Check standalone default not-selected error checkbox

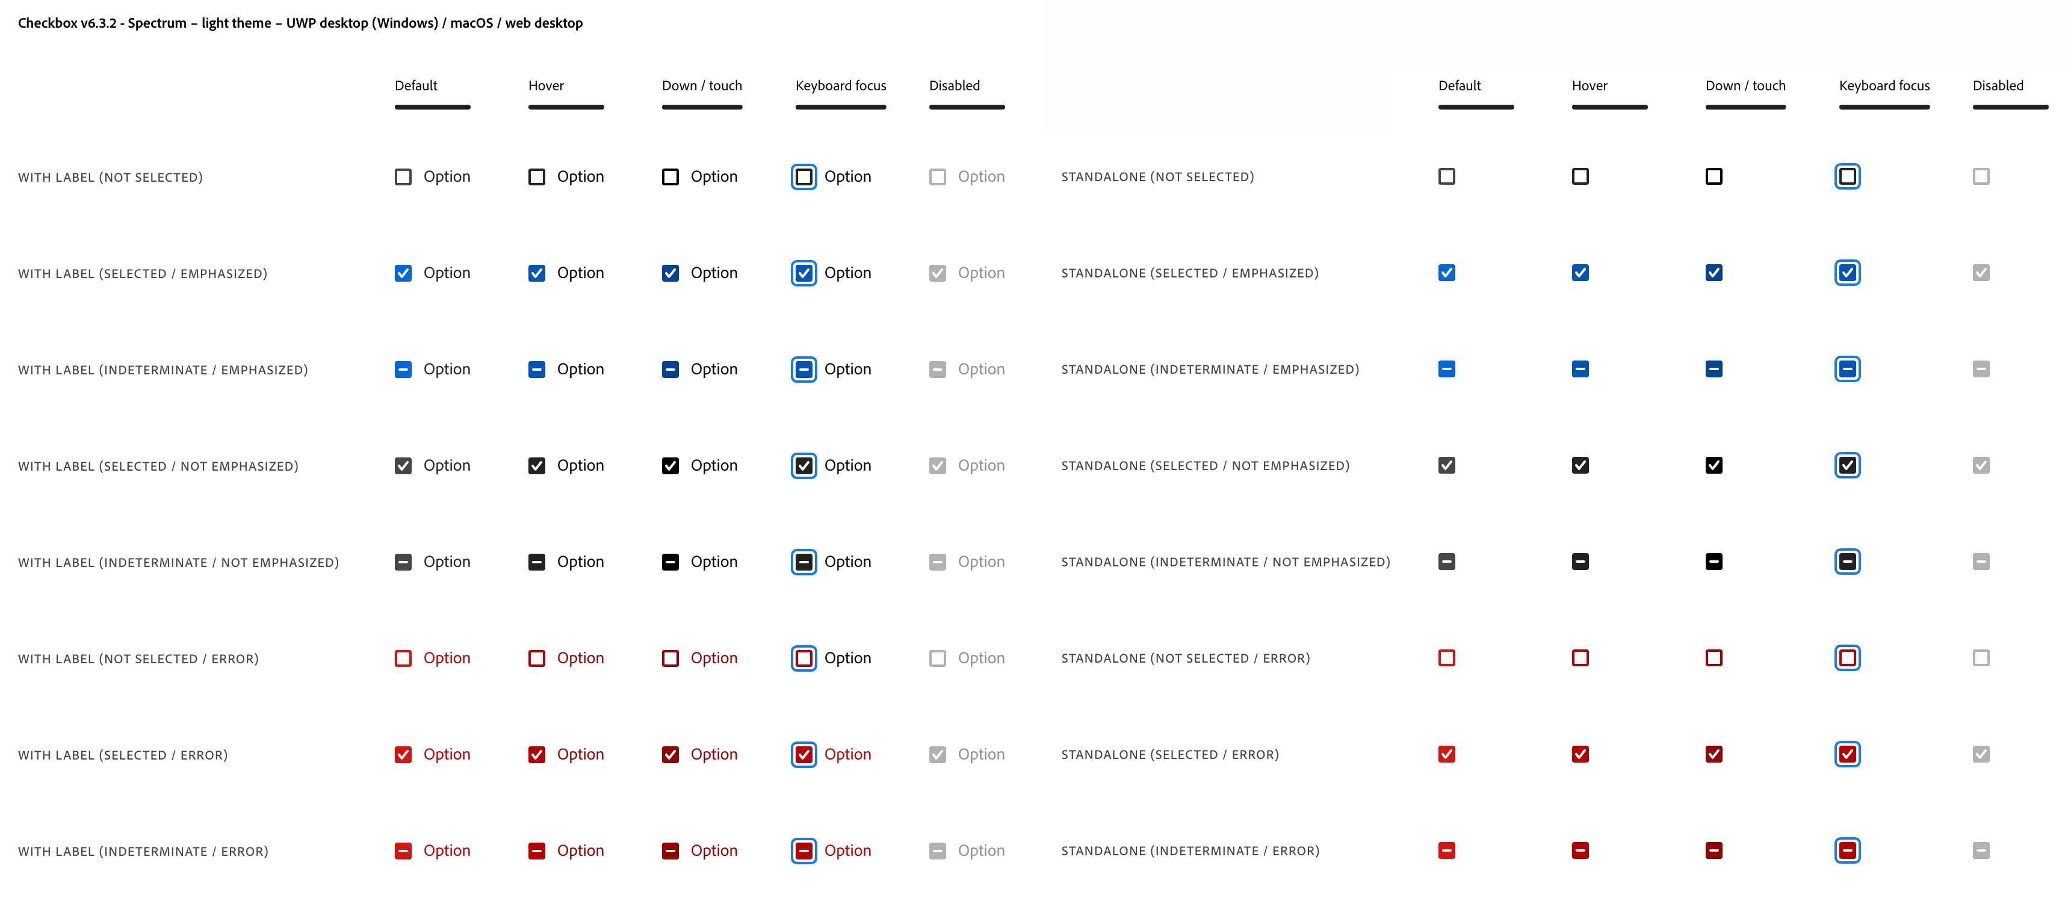(x=1447, y=657)
